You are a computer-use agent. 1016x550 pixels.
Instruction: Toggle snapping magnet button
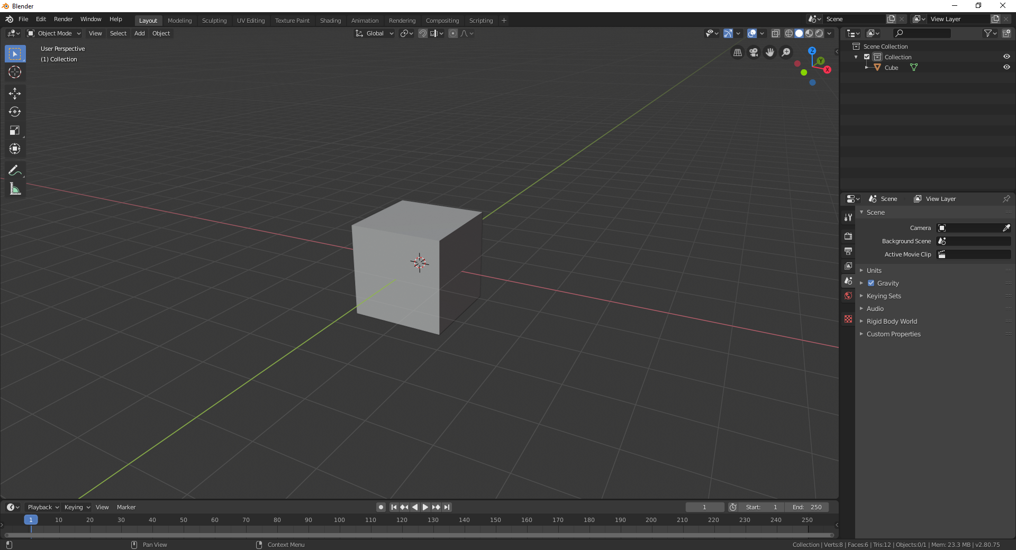(422, 33)
